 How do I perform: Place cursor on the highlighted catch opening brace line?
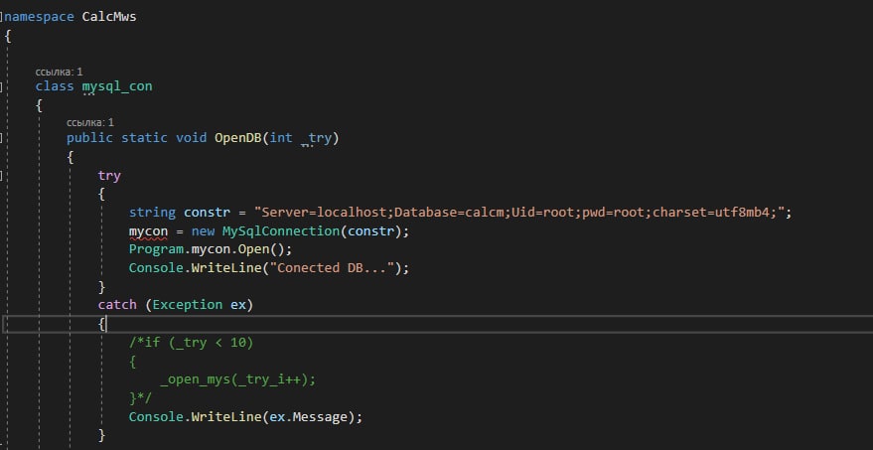pos(437,323)
